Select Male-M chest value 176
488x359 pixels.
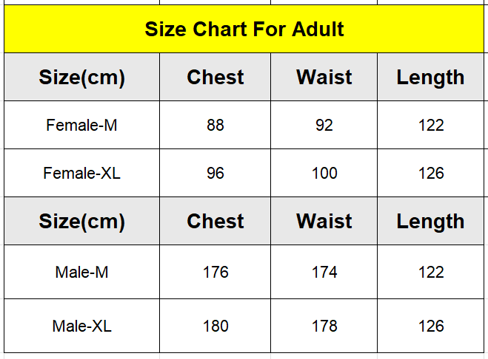pyautogui.click(x=215, y=272)
